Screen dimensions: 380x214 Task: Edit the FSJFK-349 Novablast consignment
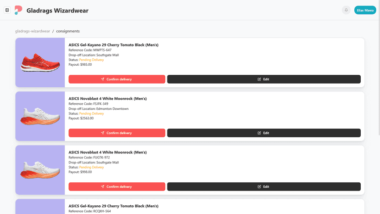[x=264, y=133]
